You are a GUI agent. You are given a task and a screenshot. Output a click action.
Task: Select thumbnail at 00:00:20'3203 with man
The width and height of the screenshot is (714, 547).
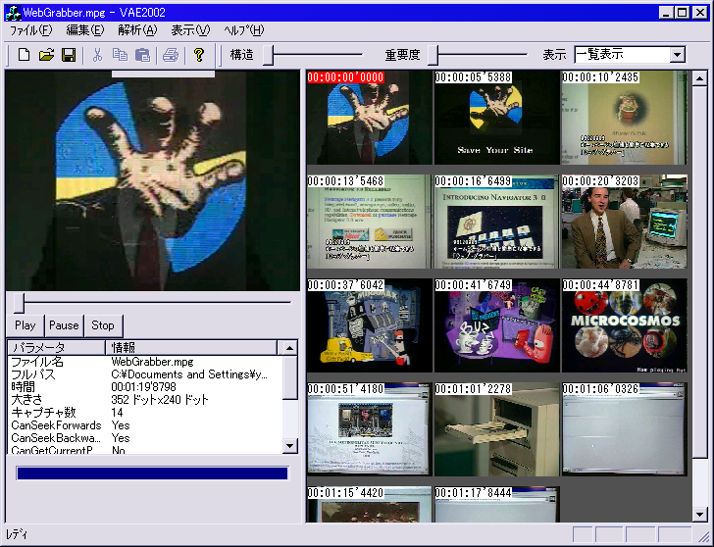point(625,222)
